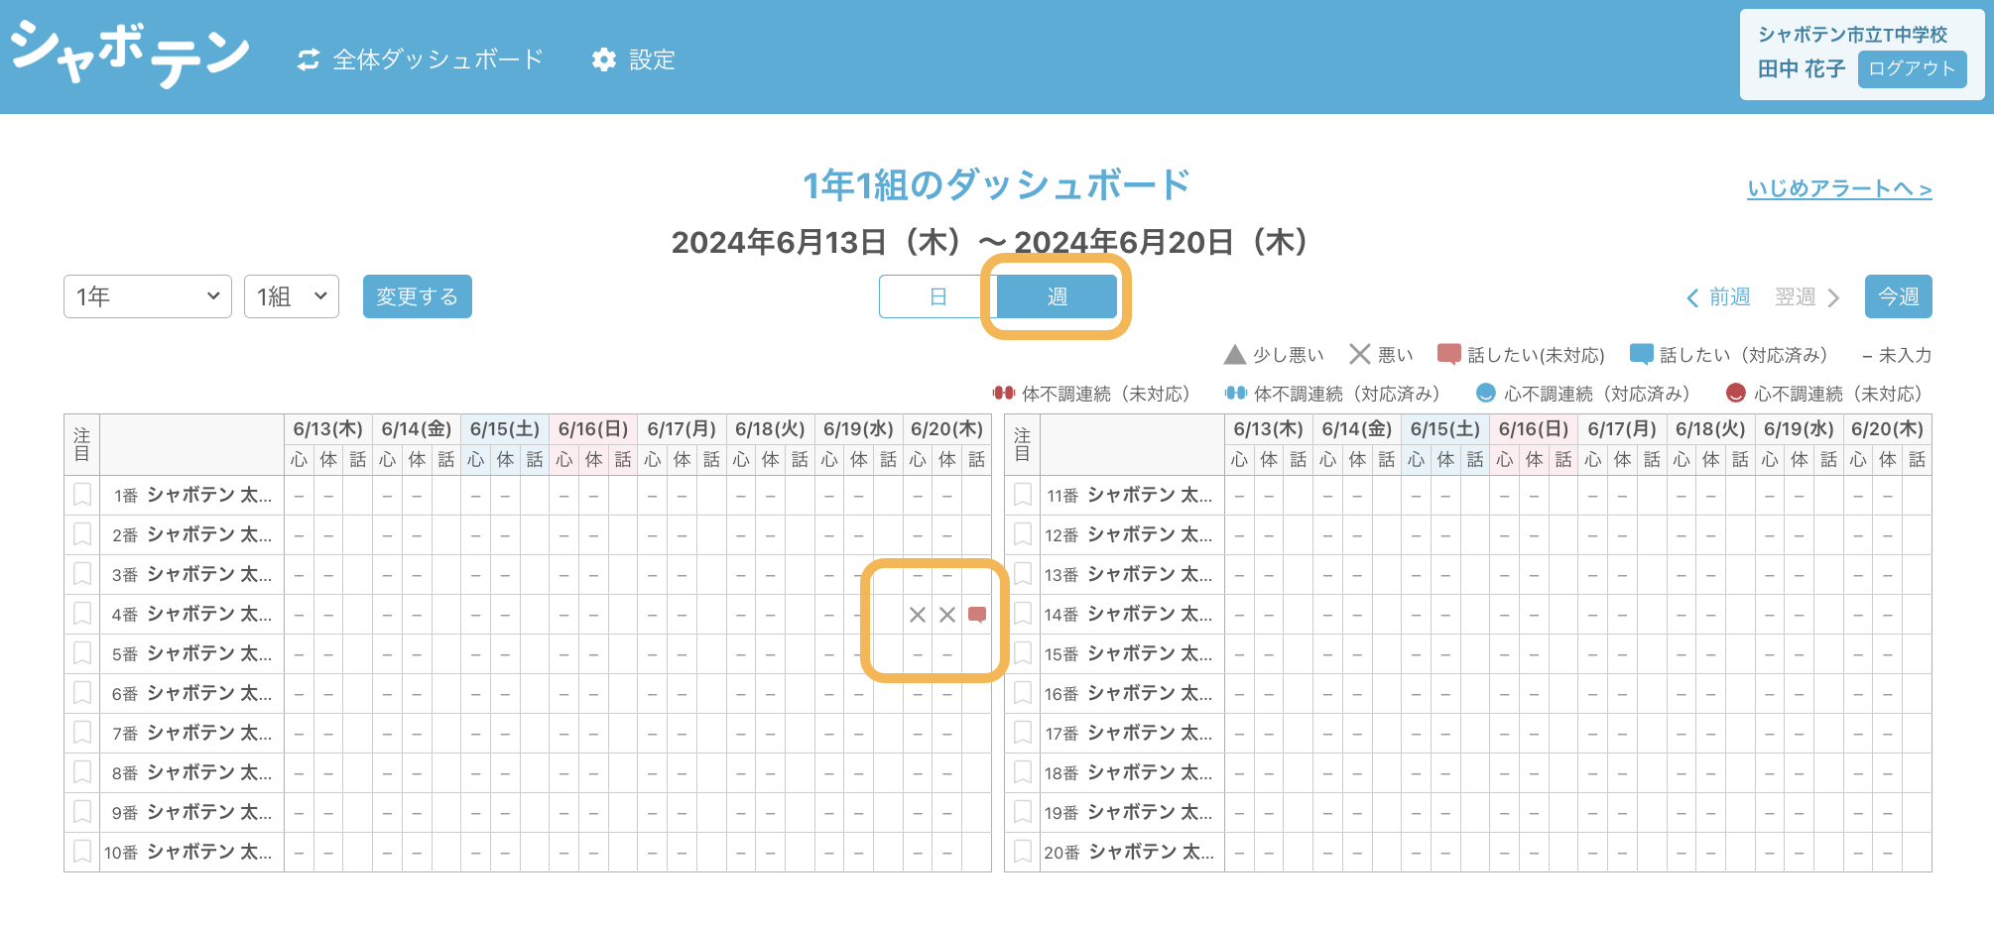The width and height of the screenshot is (1994, 927).
Task: Click bookmark flag icon for 19番 student
Action: (x=1023, y=812)
